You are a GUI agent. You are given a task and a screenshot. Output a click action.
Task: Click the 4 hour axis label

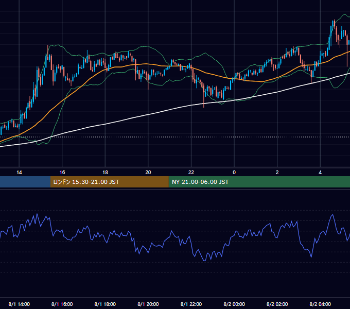click(x=320, y=173)
